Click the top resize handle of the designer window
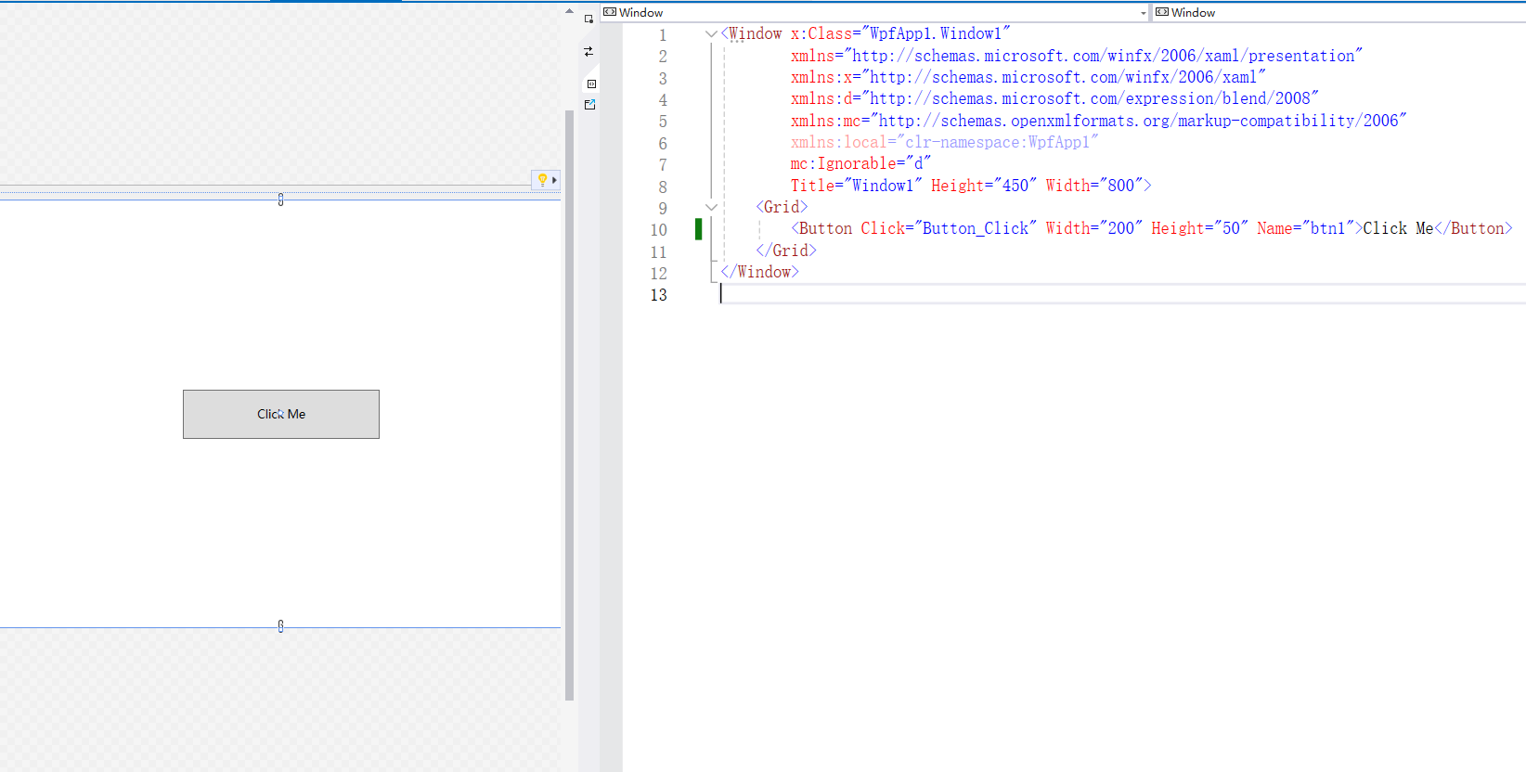Screen dimensions: 1526x772 pos(280,199)
